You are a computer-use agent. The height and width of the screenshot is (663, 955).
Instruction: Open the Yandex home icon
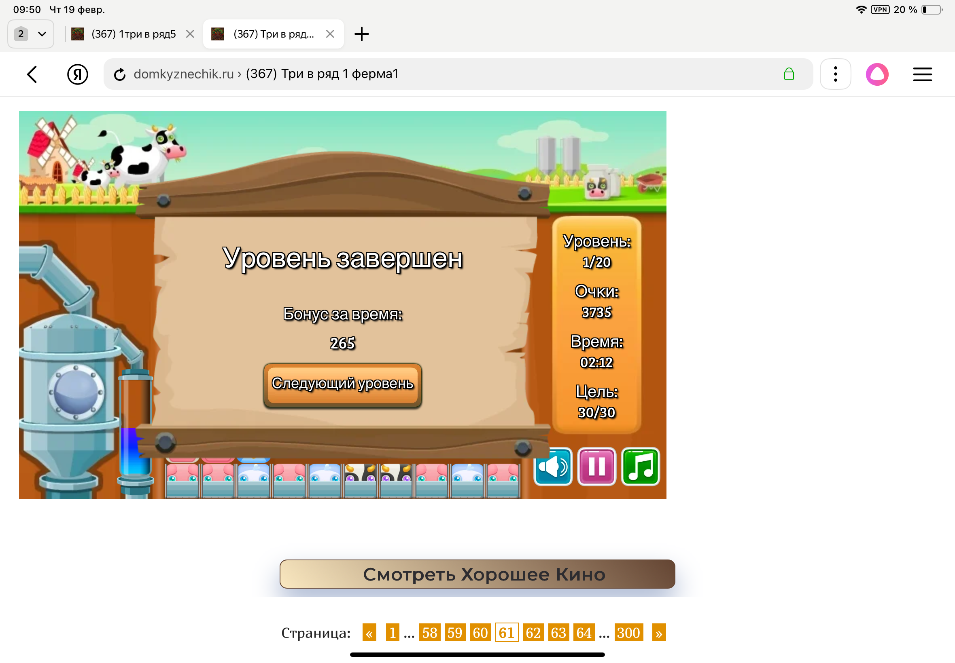77,74
